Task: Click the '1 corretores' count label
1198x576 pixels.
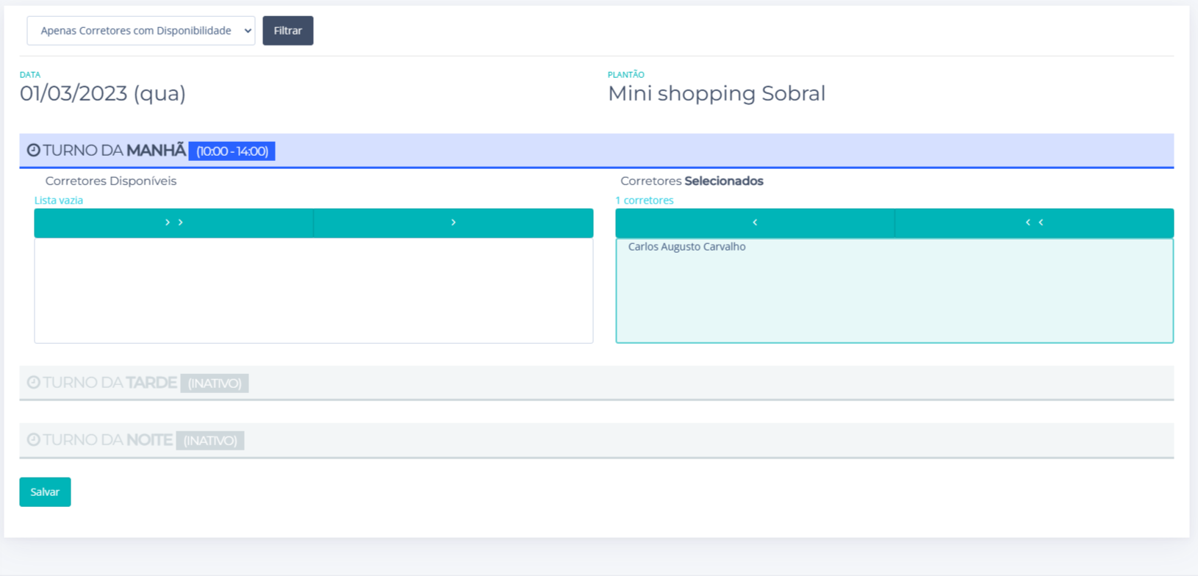Action: coord(645,201)
